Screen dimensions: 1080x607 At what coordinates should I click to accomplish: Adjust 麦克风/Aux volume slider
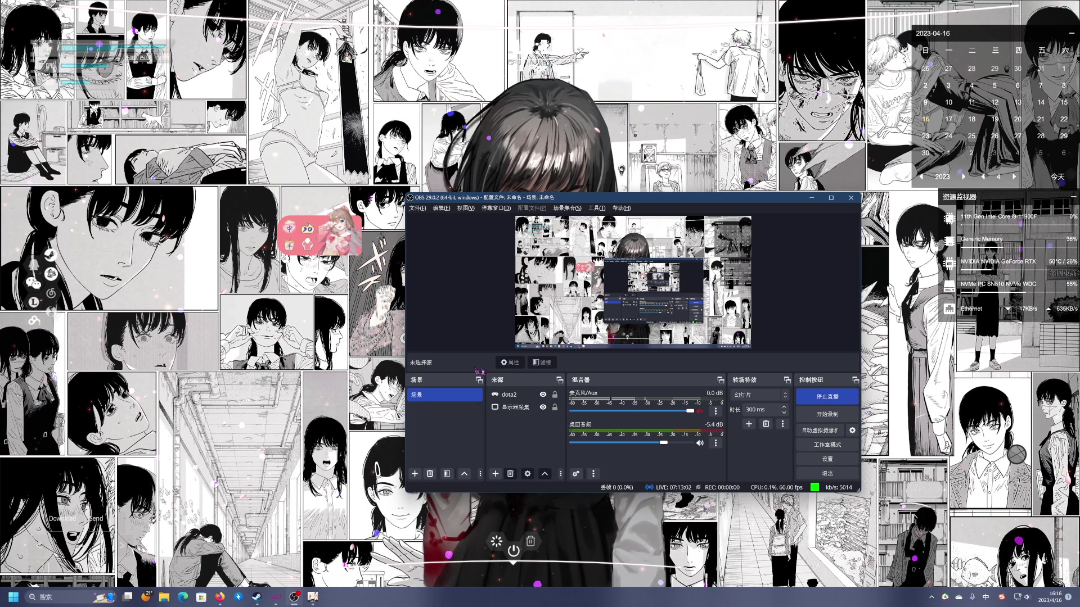690,411
